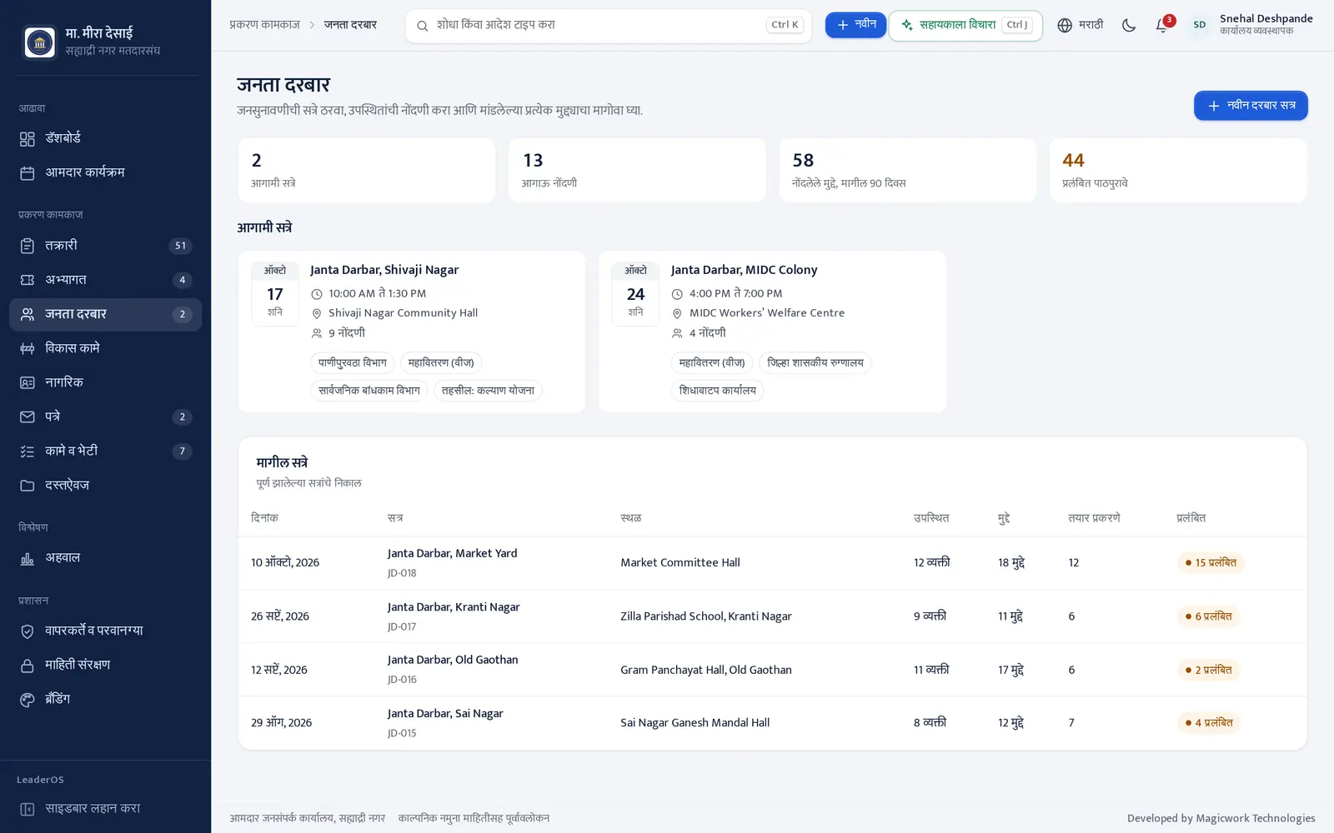Click शिधावाटप कार्यालय tag
Viewport: 1334px width, 833px height.
(718, 390)
